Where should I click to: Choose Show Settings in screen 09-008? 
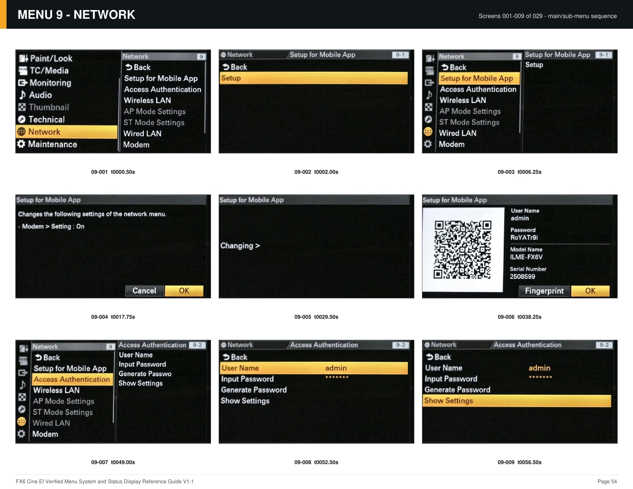click(245, 401)
